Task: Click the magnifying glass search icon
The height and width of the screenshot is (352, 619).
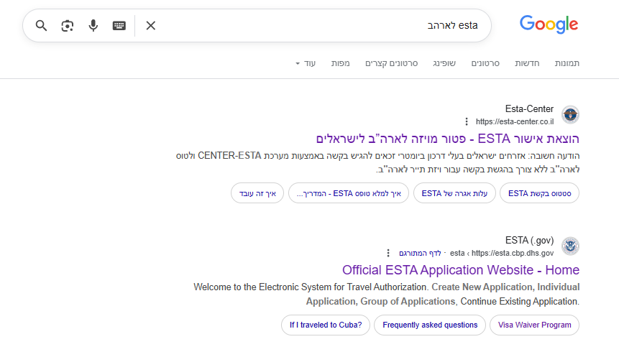Action: 41,26
